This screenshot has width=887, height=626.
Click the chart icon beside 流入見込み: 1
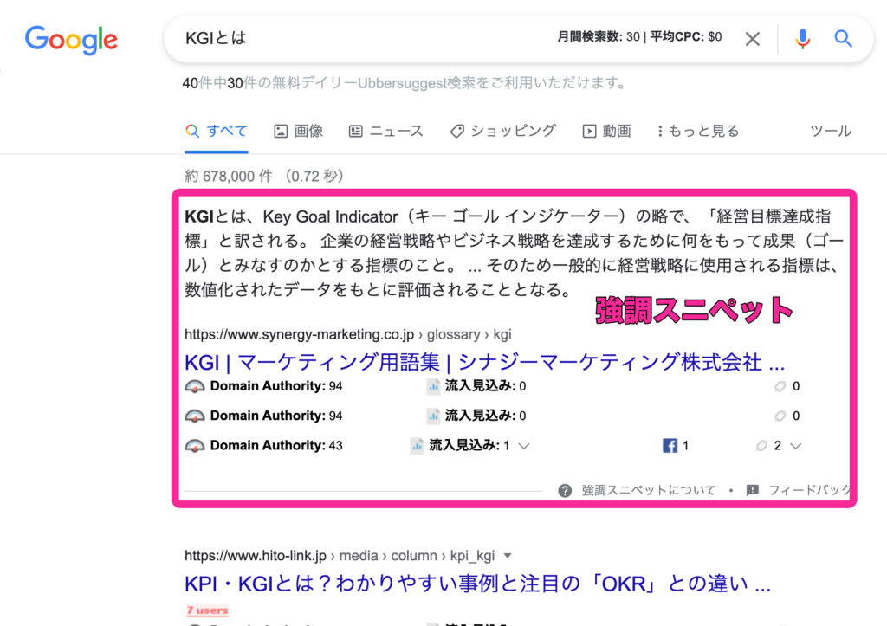coord(417,446)
